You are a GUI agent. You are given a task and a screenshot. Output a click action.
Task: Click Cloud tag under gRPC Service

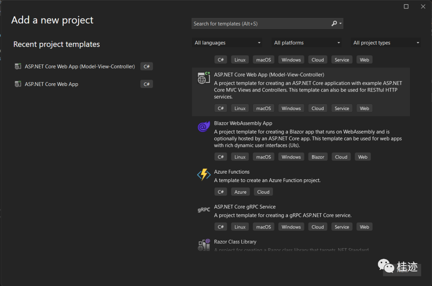(318, 227)
